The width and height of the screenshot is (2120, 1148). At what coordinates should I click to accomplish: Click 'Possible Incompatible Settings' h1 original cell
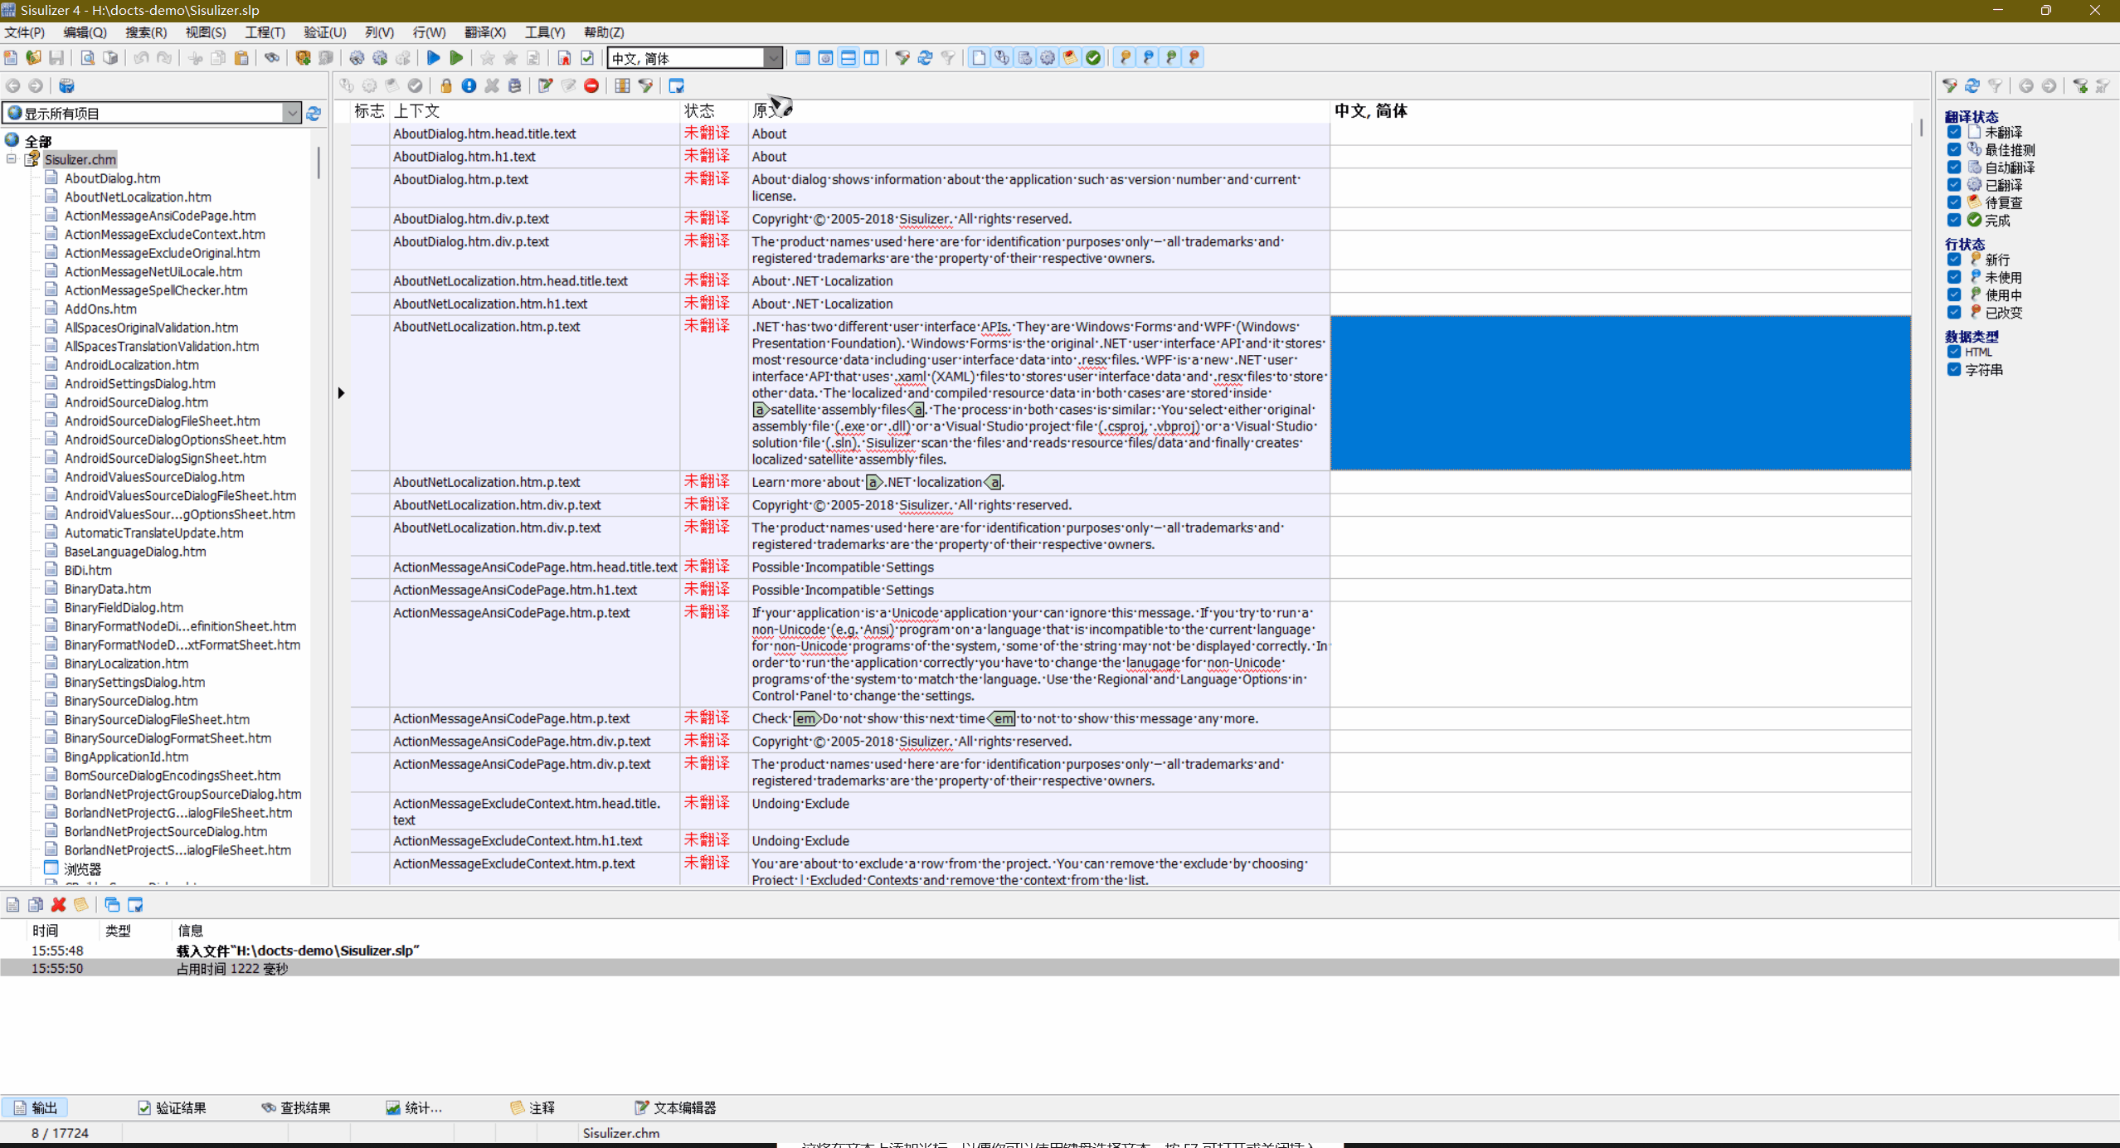tap(1039, 590)
